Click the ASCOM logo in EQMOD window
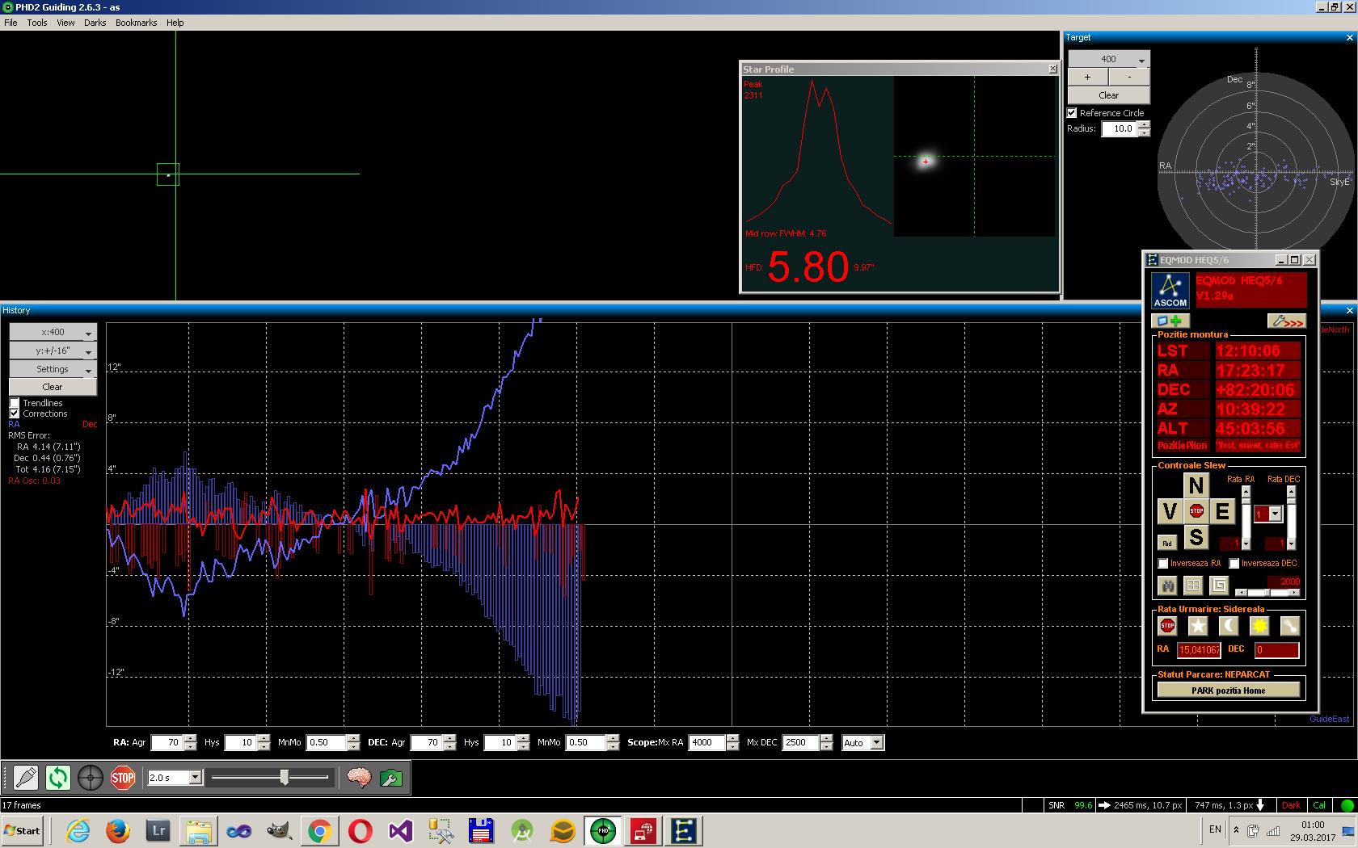 click(x=1170, y=291)
